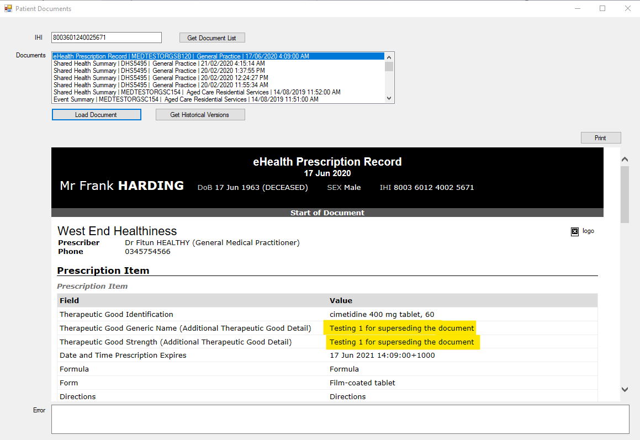This screenshot has width=640, height=440.
Task: Select the eHealth Prescription Record list entry
Action: tap(181, 56)
